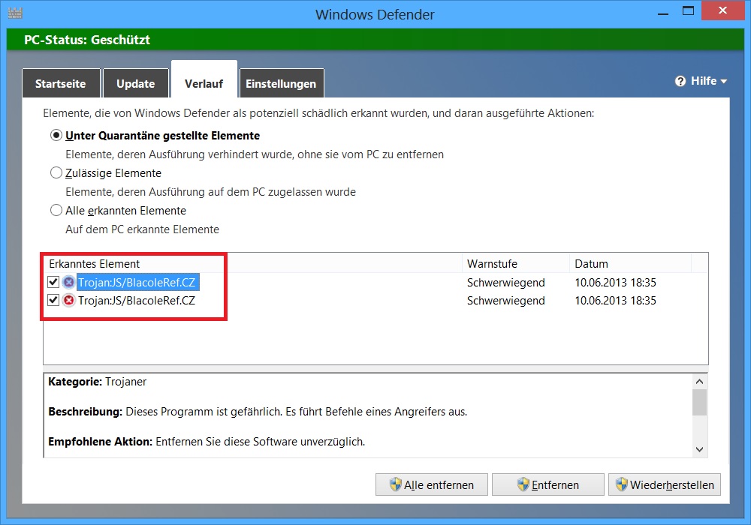Screen dimensions: 751x525
Task: Click scroll down arrow in details pane
Action: [699, 449]
